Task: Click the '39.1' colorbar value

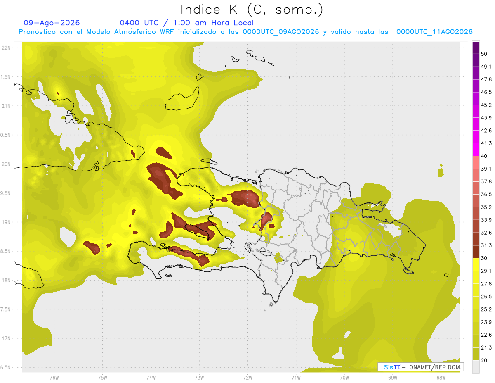Action: click(x=486, y=169)
